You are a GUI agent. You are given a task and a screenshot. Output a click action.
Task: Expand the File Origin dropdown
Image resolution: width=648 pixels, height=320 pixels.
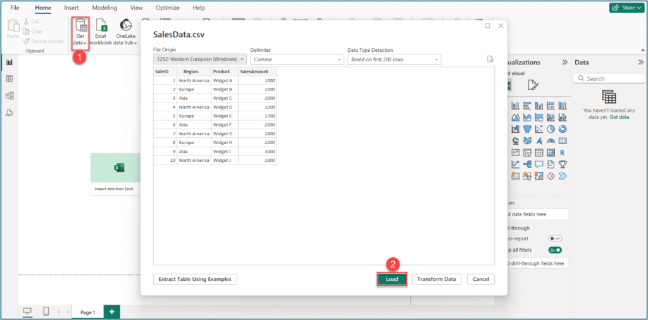point(200,59)
